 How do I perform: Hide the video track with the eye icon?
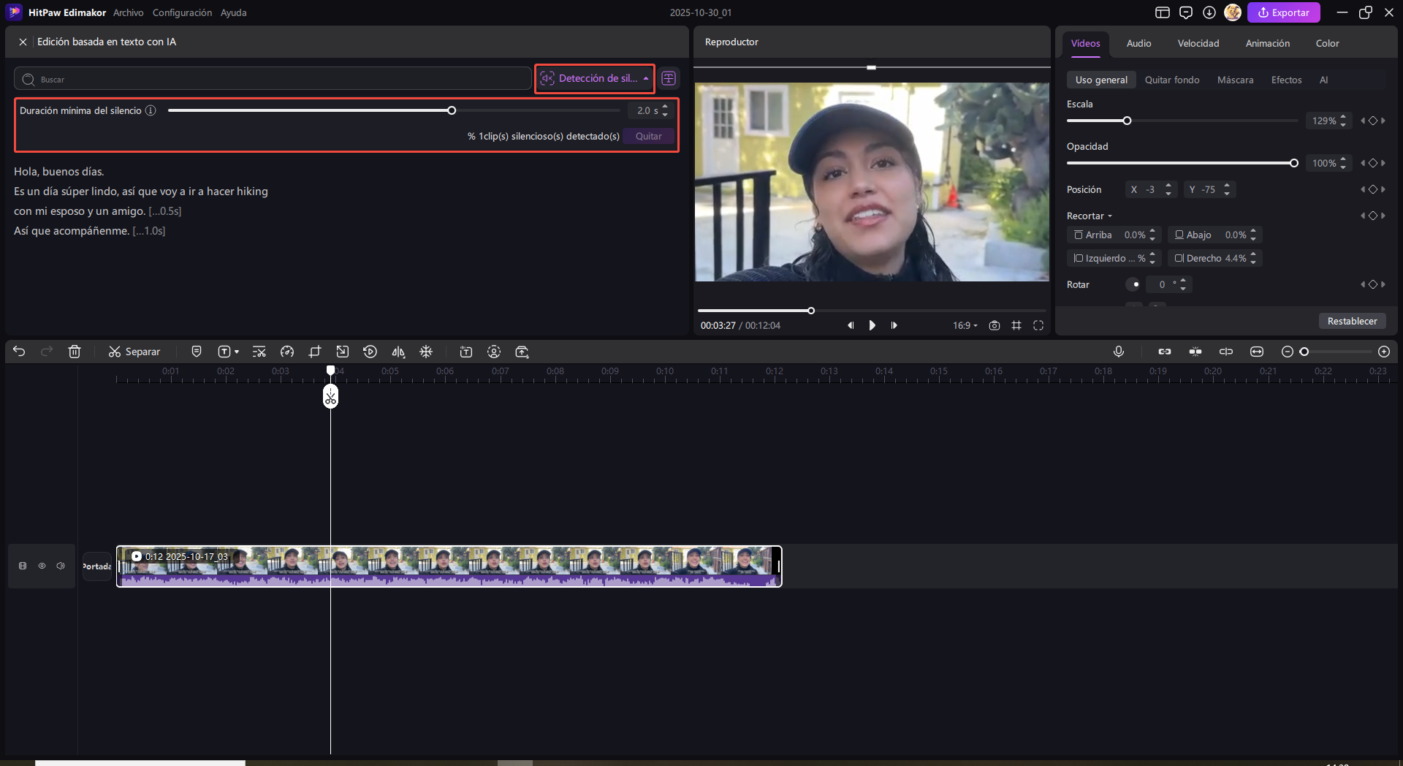42,566
